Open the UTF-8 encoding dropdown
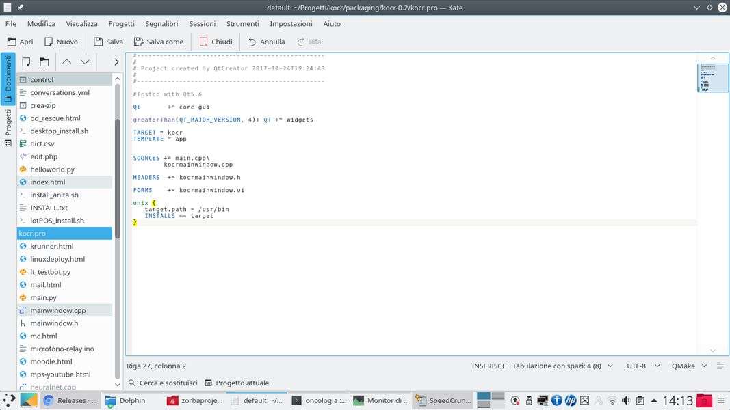 tap(642, 366)
